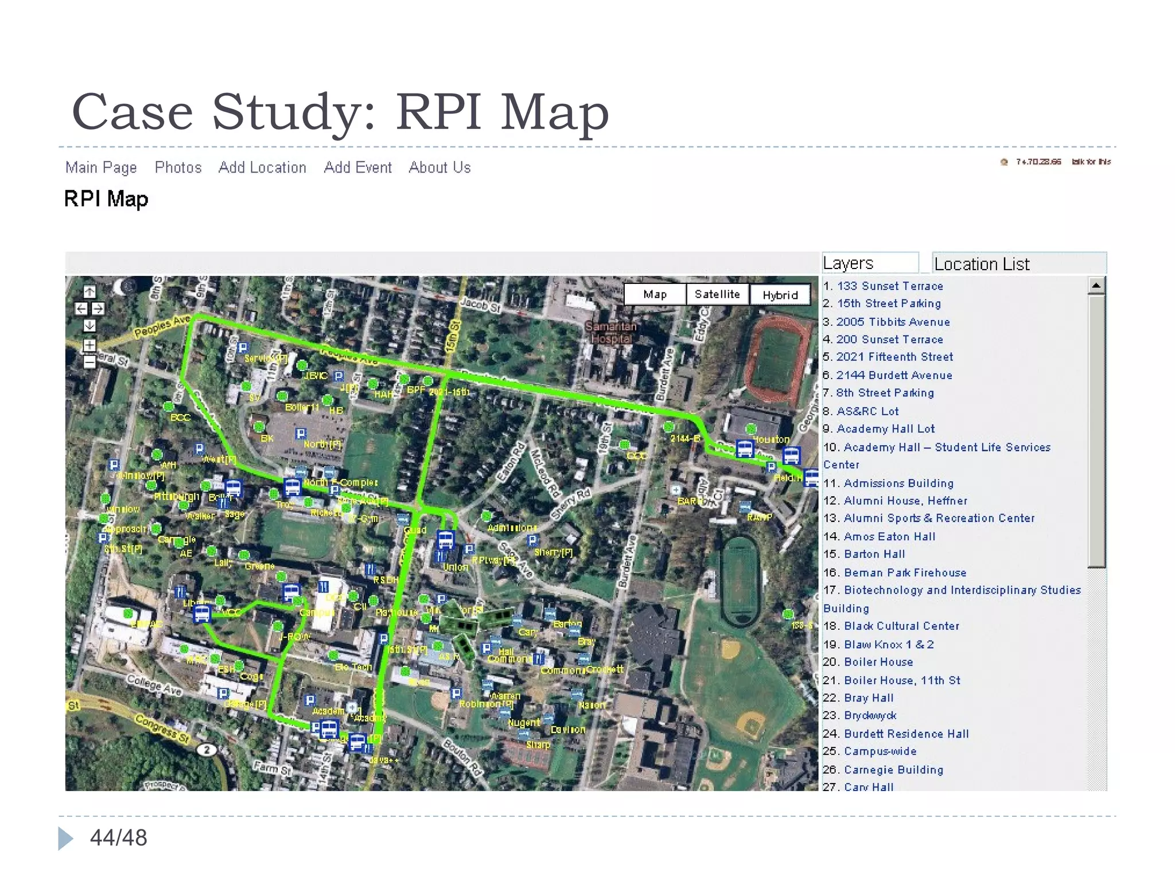Viewport: 1175px width, 881px height.
Task: Open Carnegie Building location
Action: pyautogui.click(x=893, y=770)
